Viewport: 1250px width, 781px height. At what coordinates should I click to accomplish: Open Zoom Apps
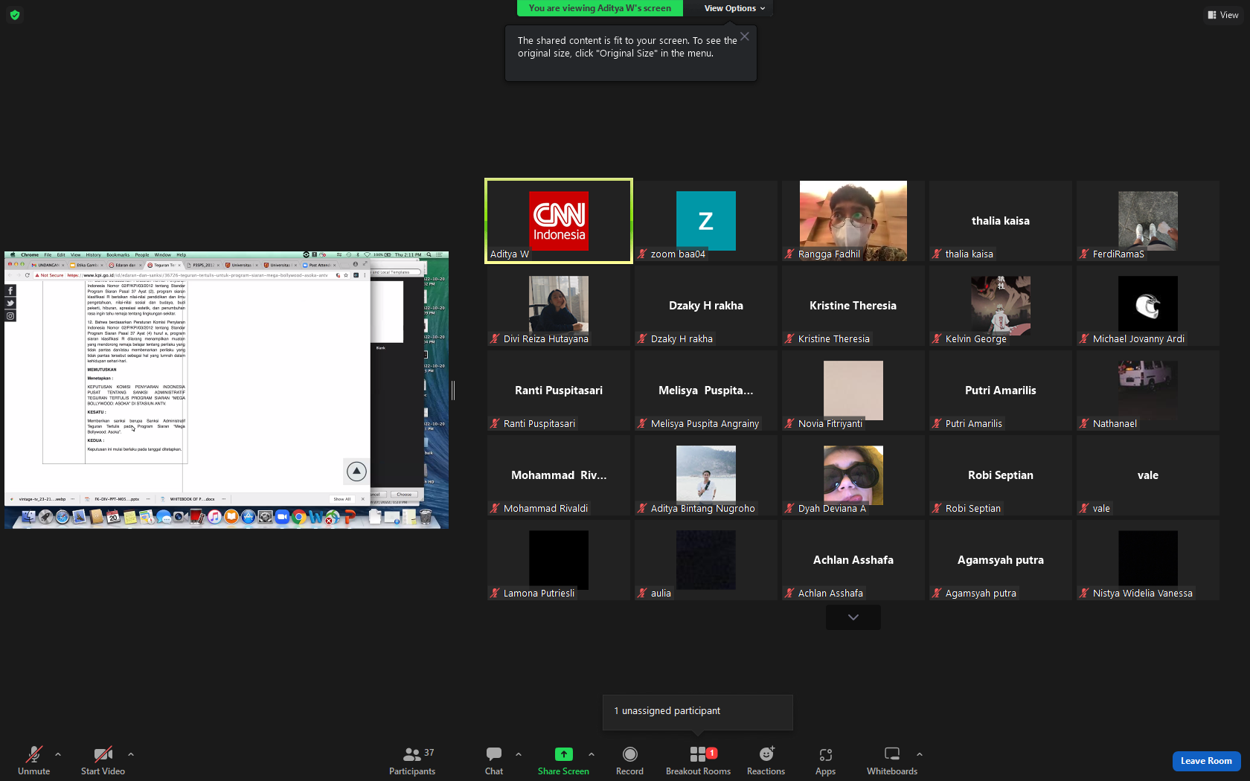[825, 761]
